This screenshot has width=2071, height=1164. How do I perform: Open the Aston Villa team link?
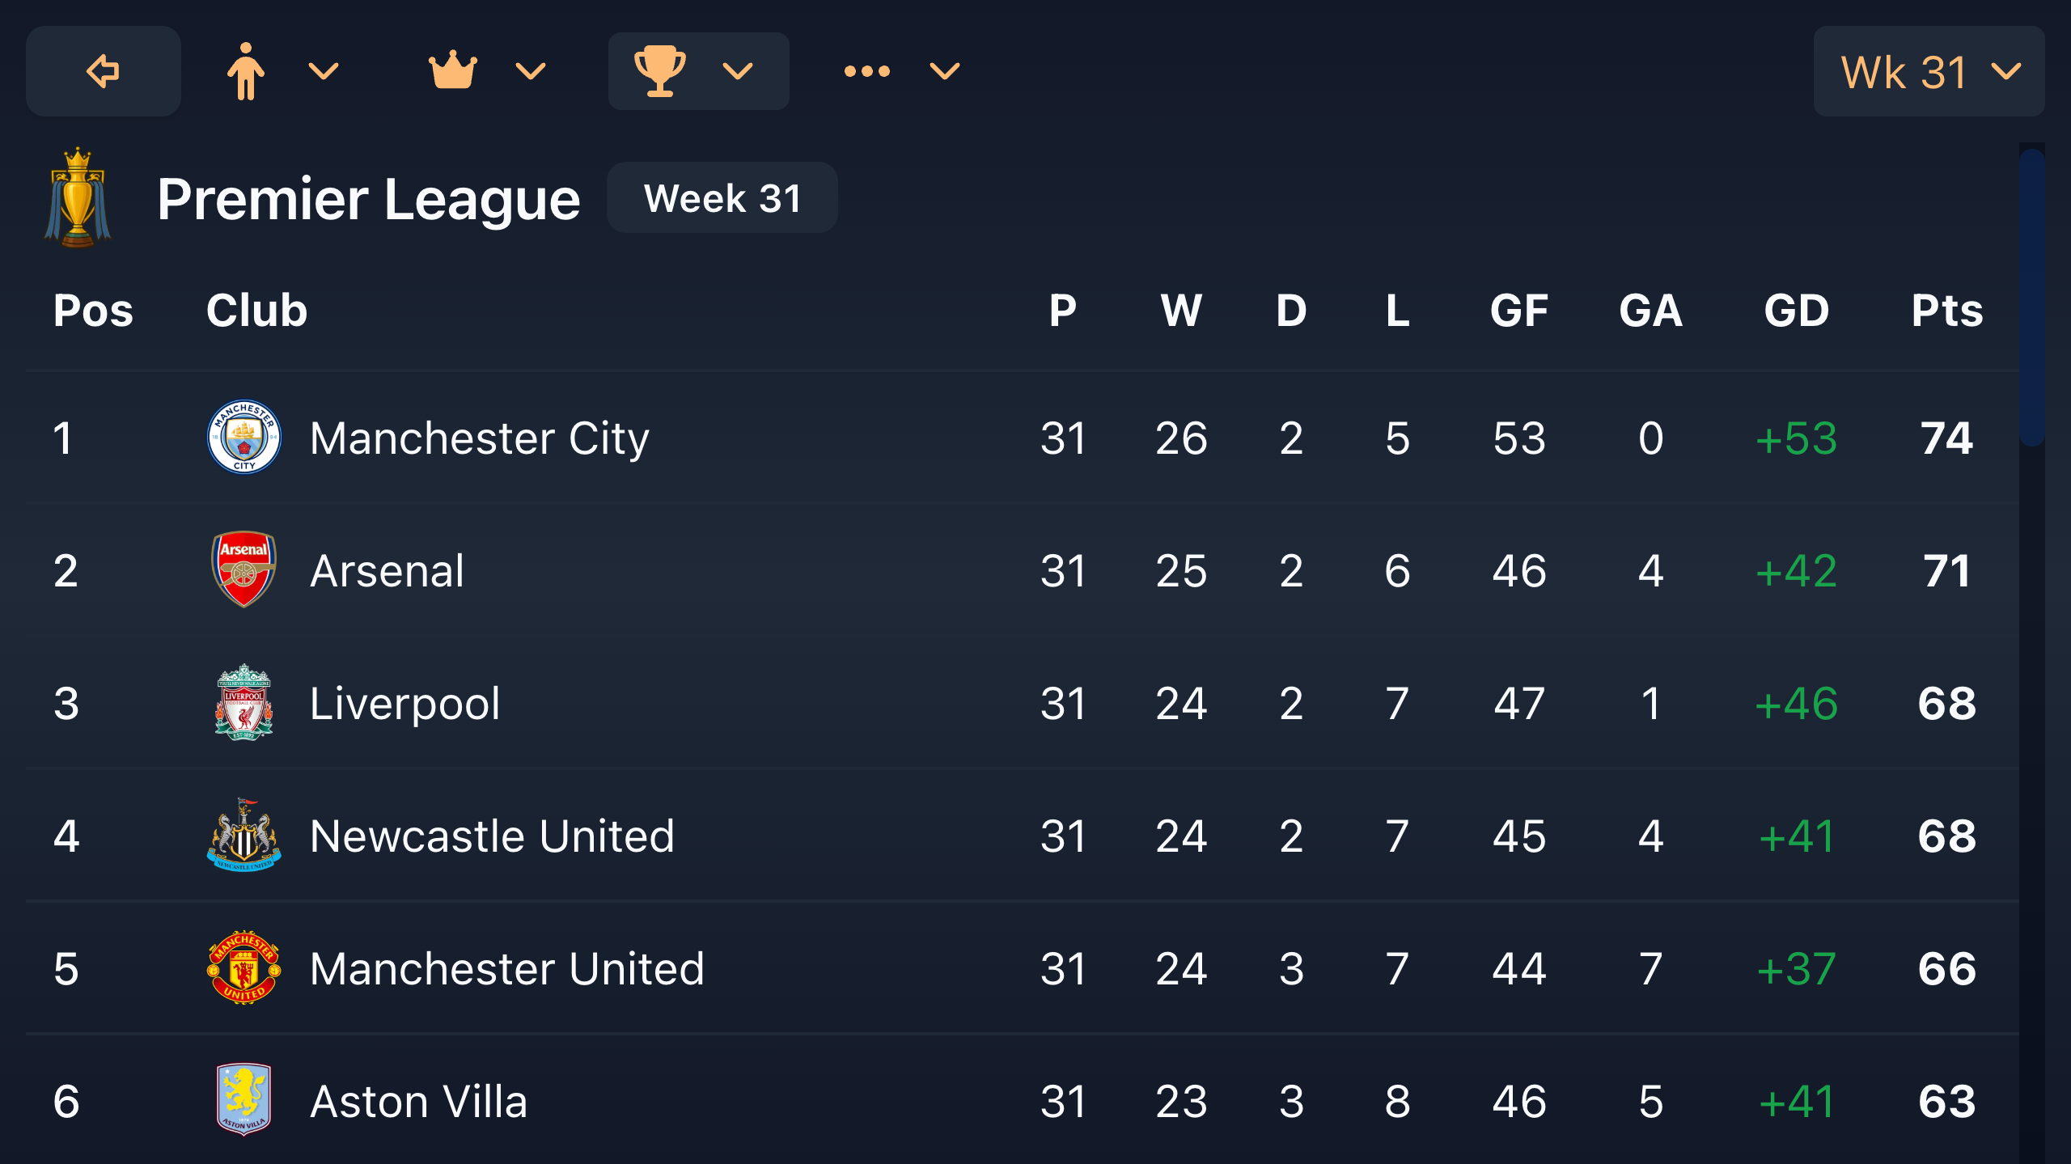(418, 1101)
